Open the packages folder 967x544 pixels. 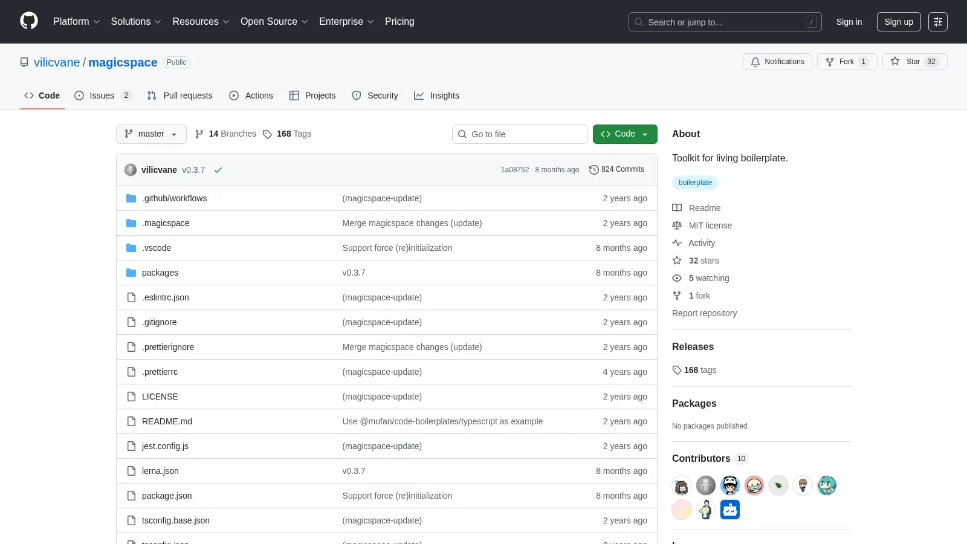160,273
